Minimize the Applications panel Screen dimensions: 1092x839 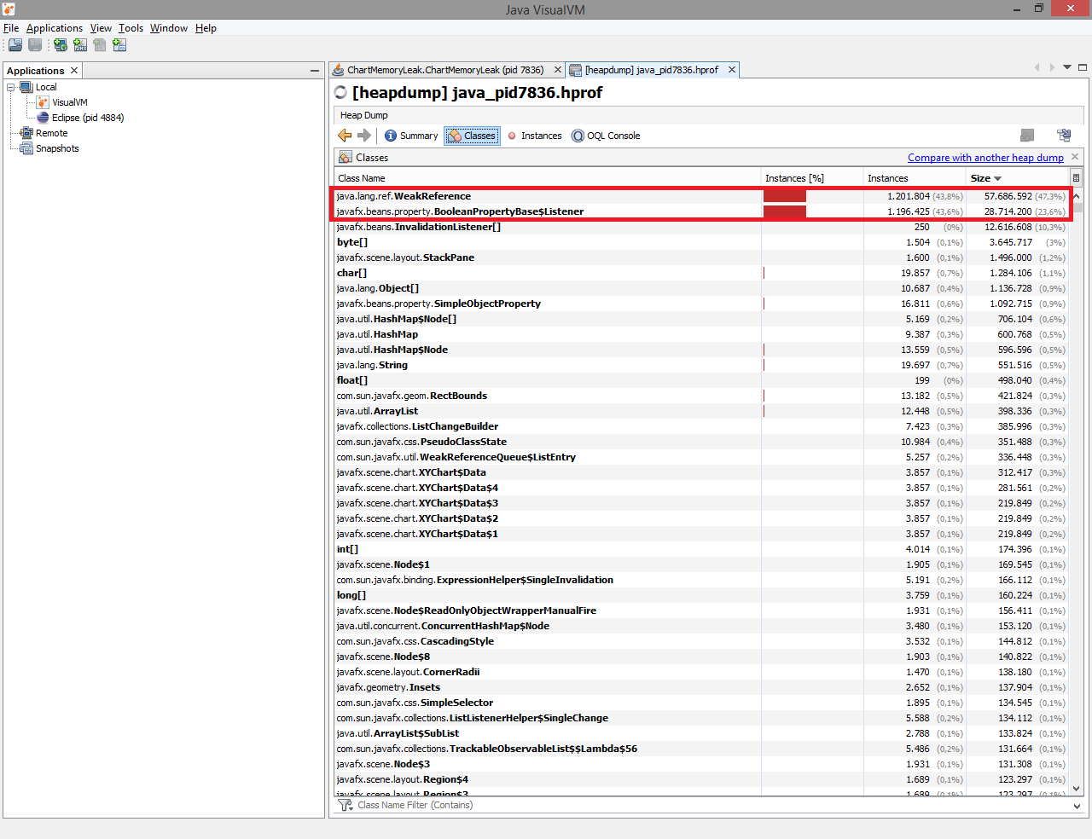(315, 71)
